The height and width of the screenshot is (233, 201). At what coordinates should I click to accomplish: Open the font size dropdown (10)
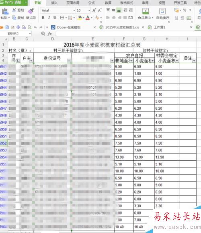89,10
